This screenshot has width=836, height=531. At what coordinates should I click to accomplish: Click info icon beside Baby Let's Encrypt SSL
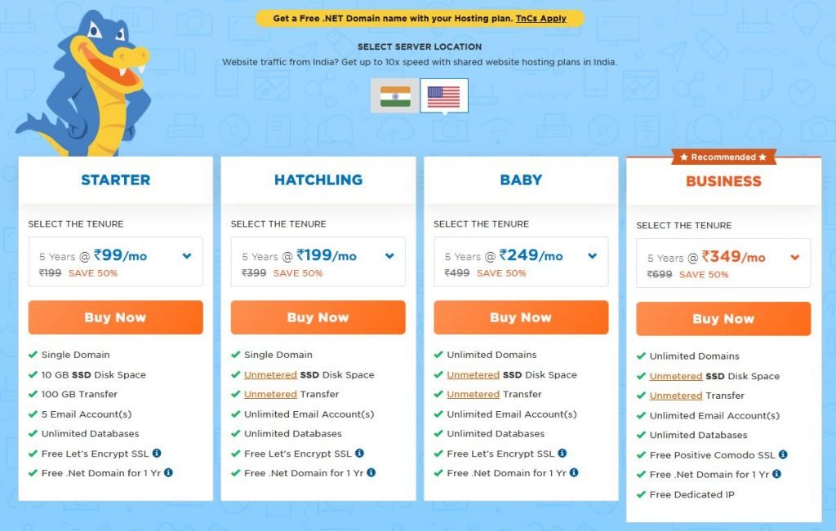pyautogui.click(x=562, y=454)
